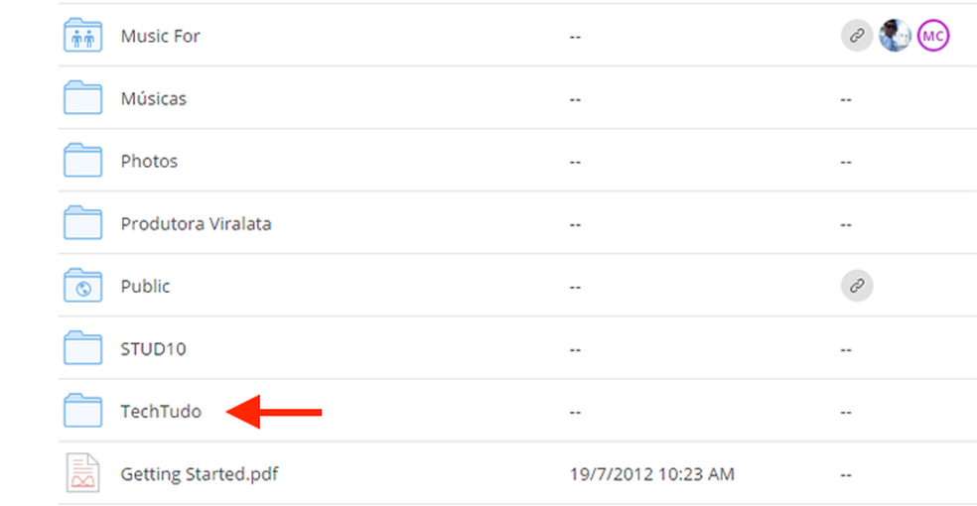The image size is (977, 506).
Task: Click the shared link icon for Public folder
Action: pos(857,286)
